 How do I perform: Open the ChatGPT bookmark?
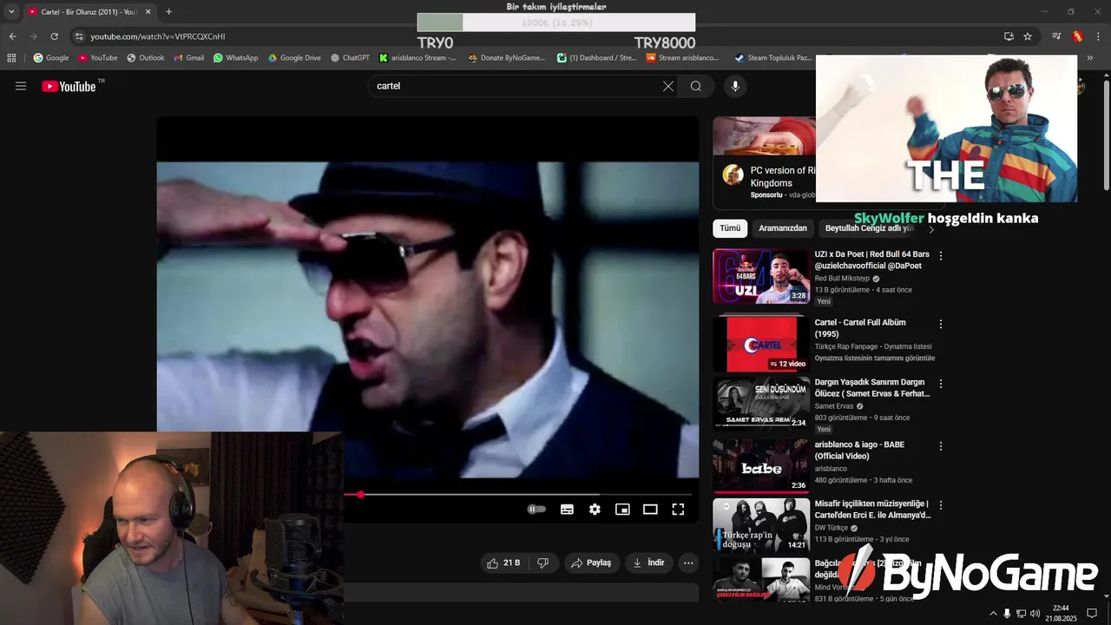[x=350, y=58]
